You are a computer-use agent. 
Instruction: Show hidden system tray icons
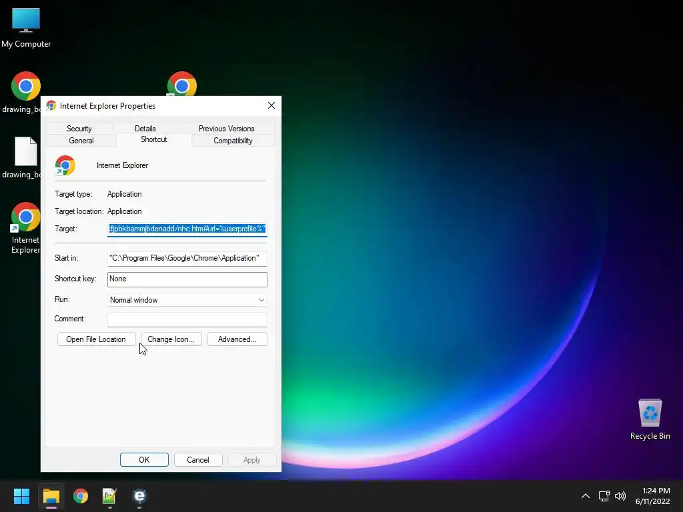coord(586,496)
